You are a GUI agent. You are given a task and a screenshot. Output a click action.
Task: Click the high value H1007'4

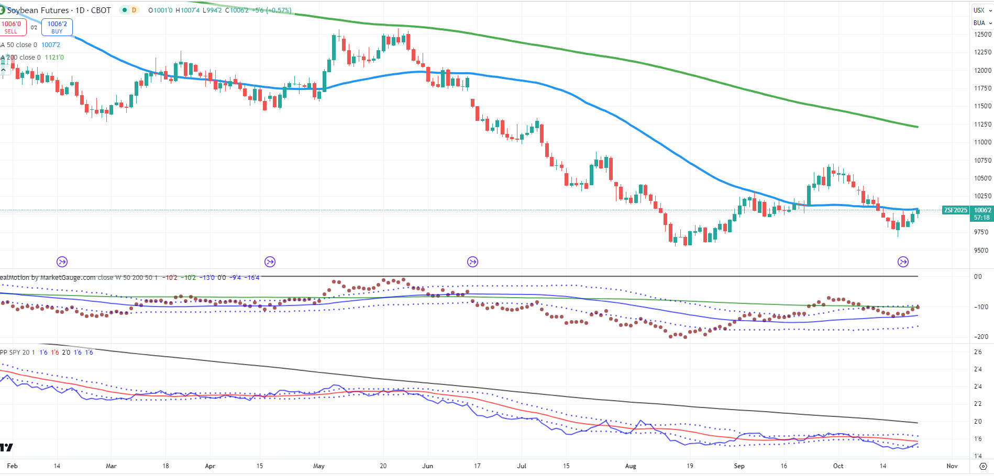tap(187, 10)
